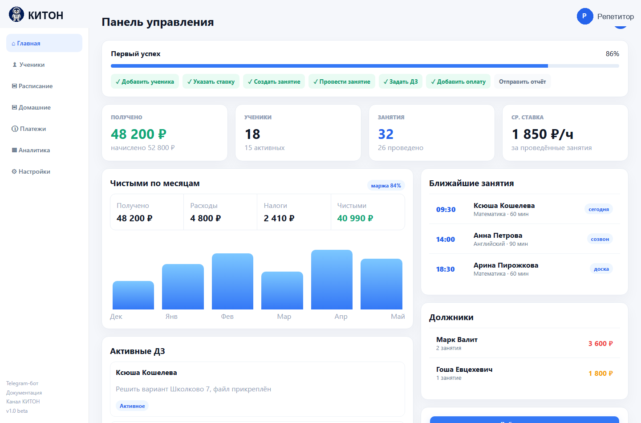
Task: Go to Расписание in the sidebar
Action: pyautogui.click(x=44, y=86)
